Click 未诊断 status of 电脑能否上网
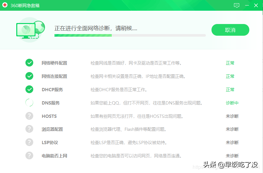The image size is (263, 173). (232, 156)
